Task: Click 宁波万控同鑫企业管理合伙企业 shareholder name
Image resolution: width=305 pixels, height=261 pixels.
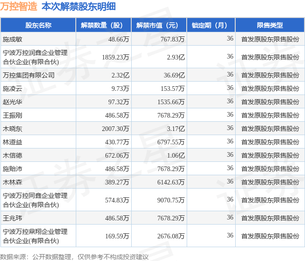Action: 35,200
